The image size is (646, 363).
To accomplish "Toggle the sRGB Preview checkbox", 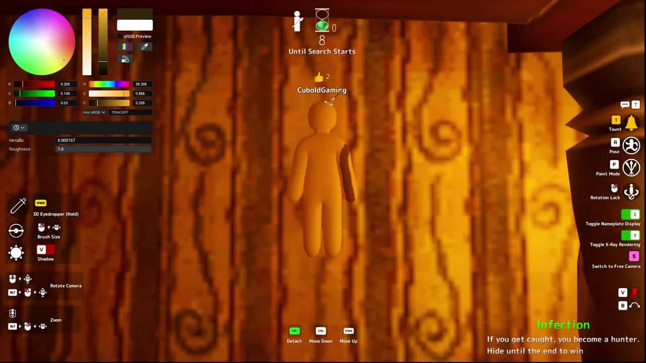I will click(120, 36).
